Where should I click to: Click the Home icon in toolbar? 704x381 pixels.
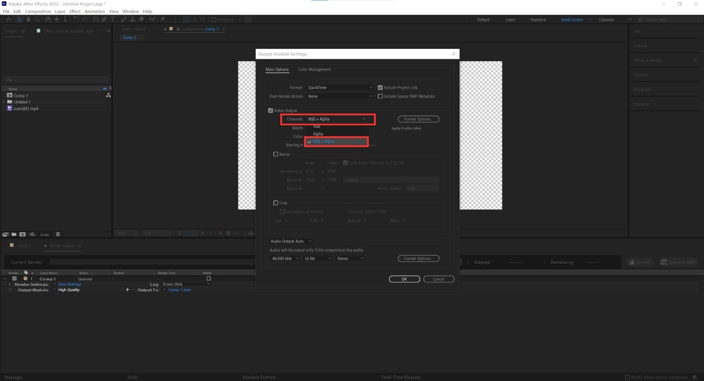click(x=9, y=19)
